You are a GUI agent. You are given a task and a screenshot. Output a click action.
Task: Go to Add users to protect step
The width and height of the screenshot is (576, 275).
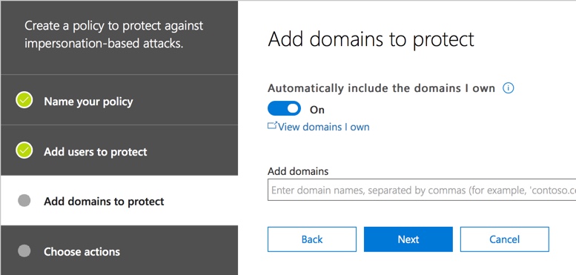tap(119, 150)
